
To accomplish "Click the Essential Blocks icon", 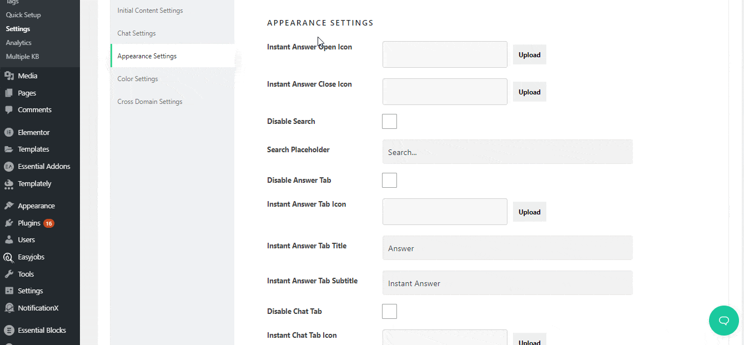I will [9, 331].
